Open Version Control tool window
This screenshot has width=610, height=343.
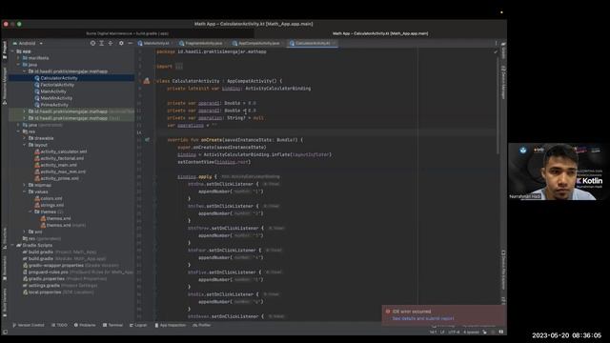pos(29,325)
